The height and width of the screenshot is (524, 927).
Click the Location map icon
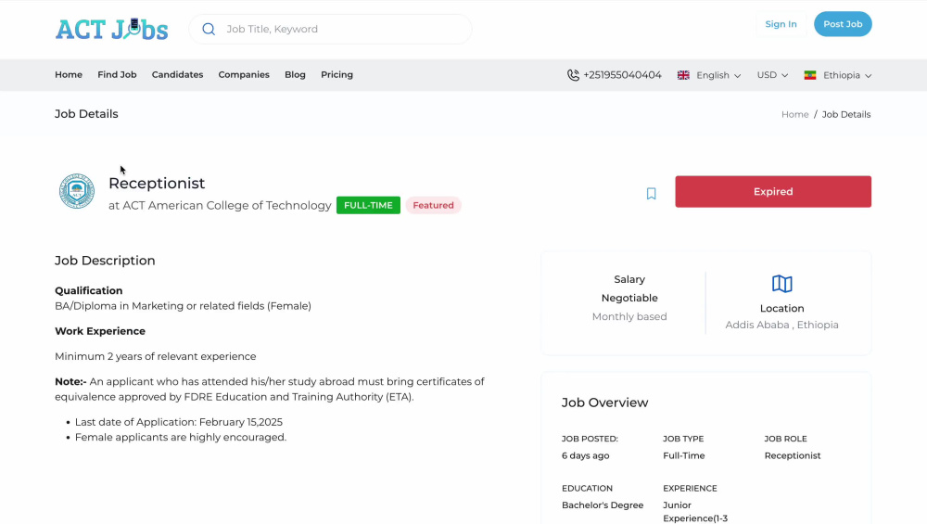(781, 284)
